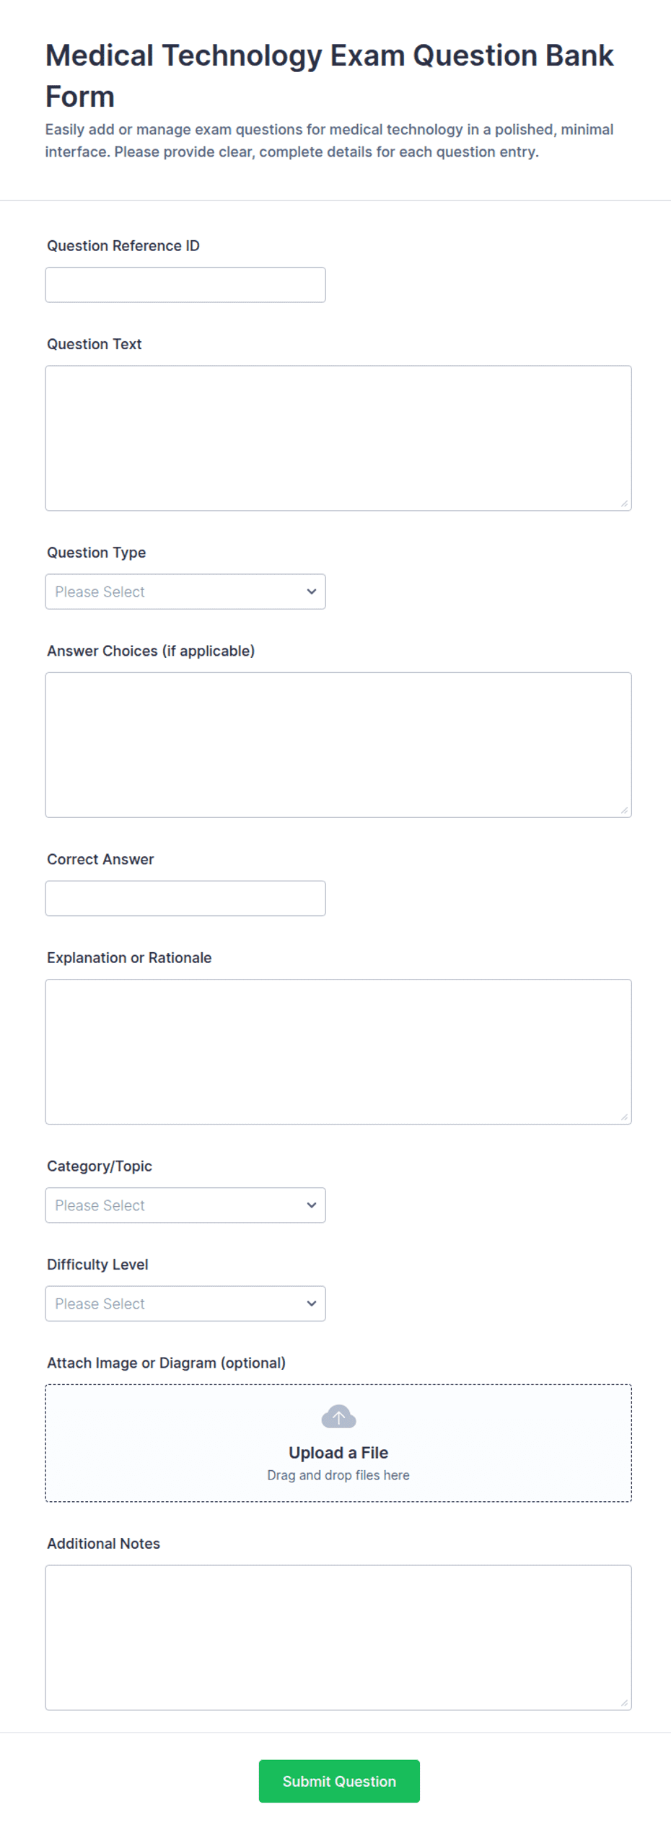
Task: Click the Question Type dropdown chevron
Action: coord(312,592)
